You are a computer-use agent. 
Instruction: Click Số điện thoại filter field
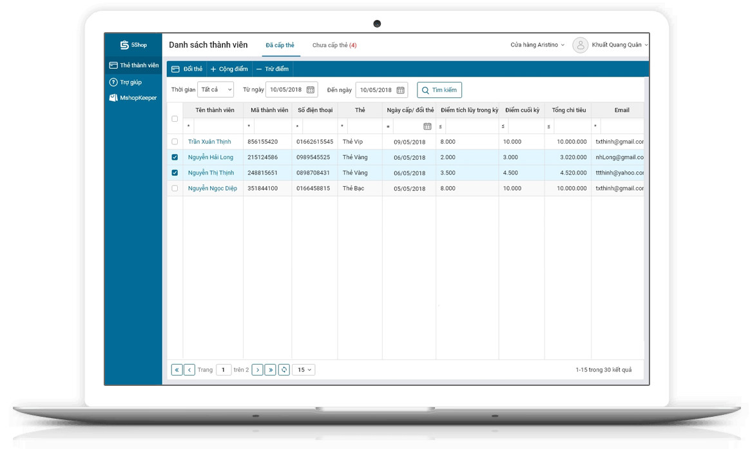(320, 126)
